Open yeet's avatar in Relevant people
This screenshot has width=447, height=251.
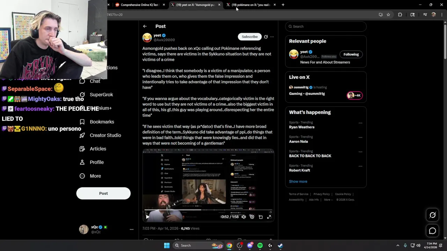[x=294, y=54]
